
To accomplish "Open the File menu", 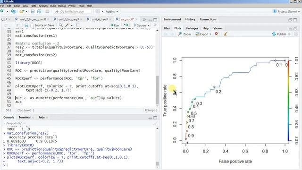I will pyautogui.click(x=2, y=6).
